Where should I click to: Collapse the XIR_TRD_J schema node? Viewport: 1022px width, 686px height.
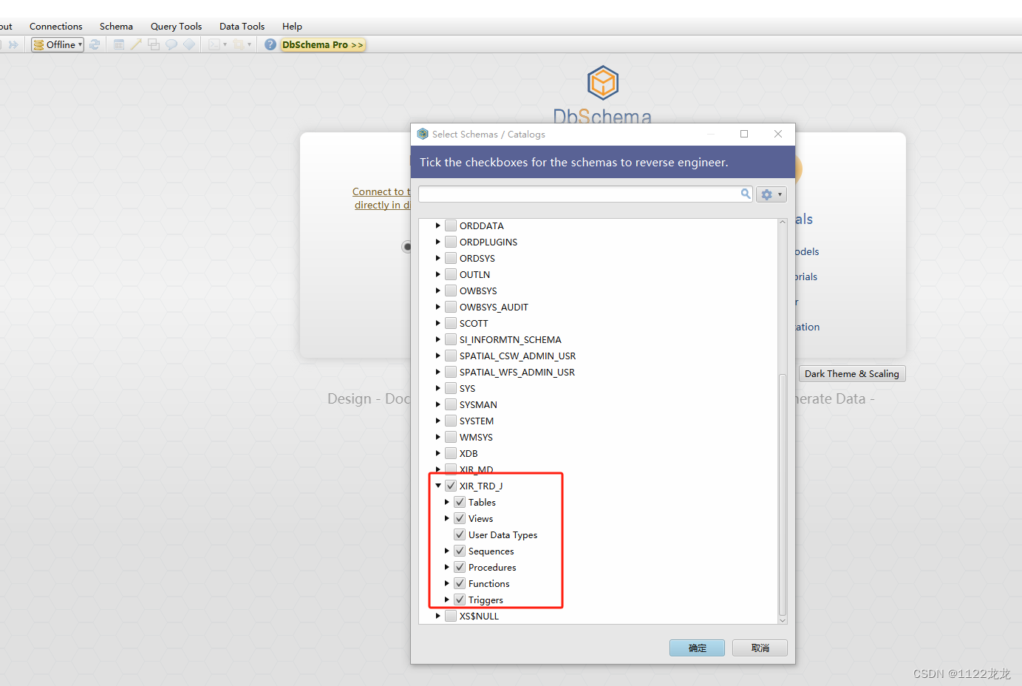438,486
